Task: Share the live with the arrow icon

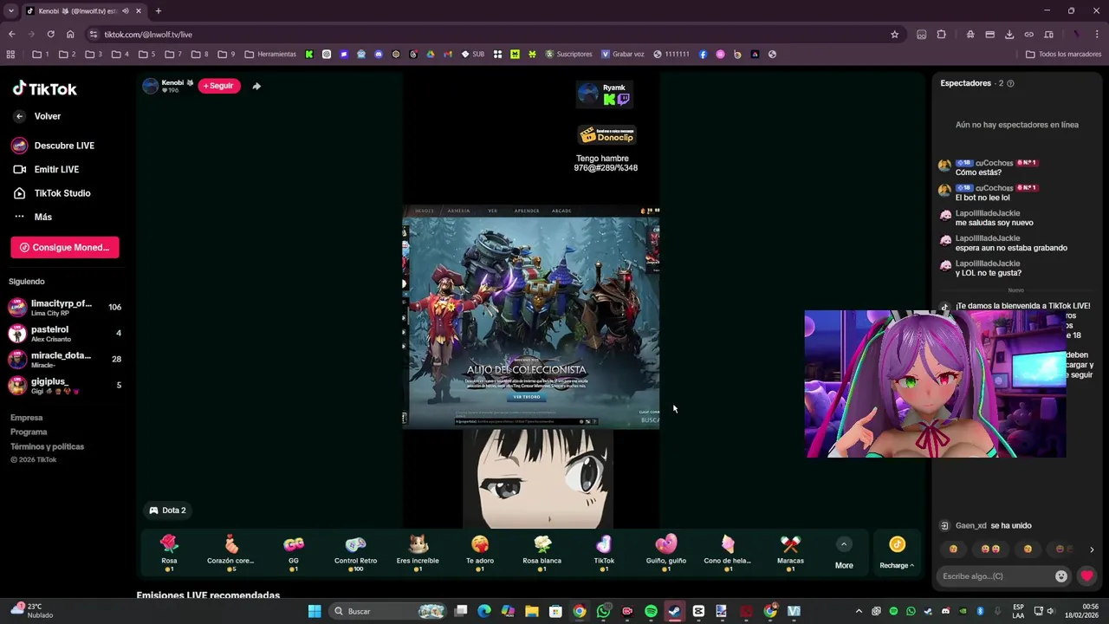Action: [256, 86]
